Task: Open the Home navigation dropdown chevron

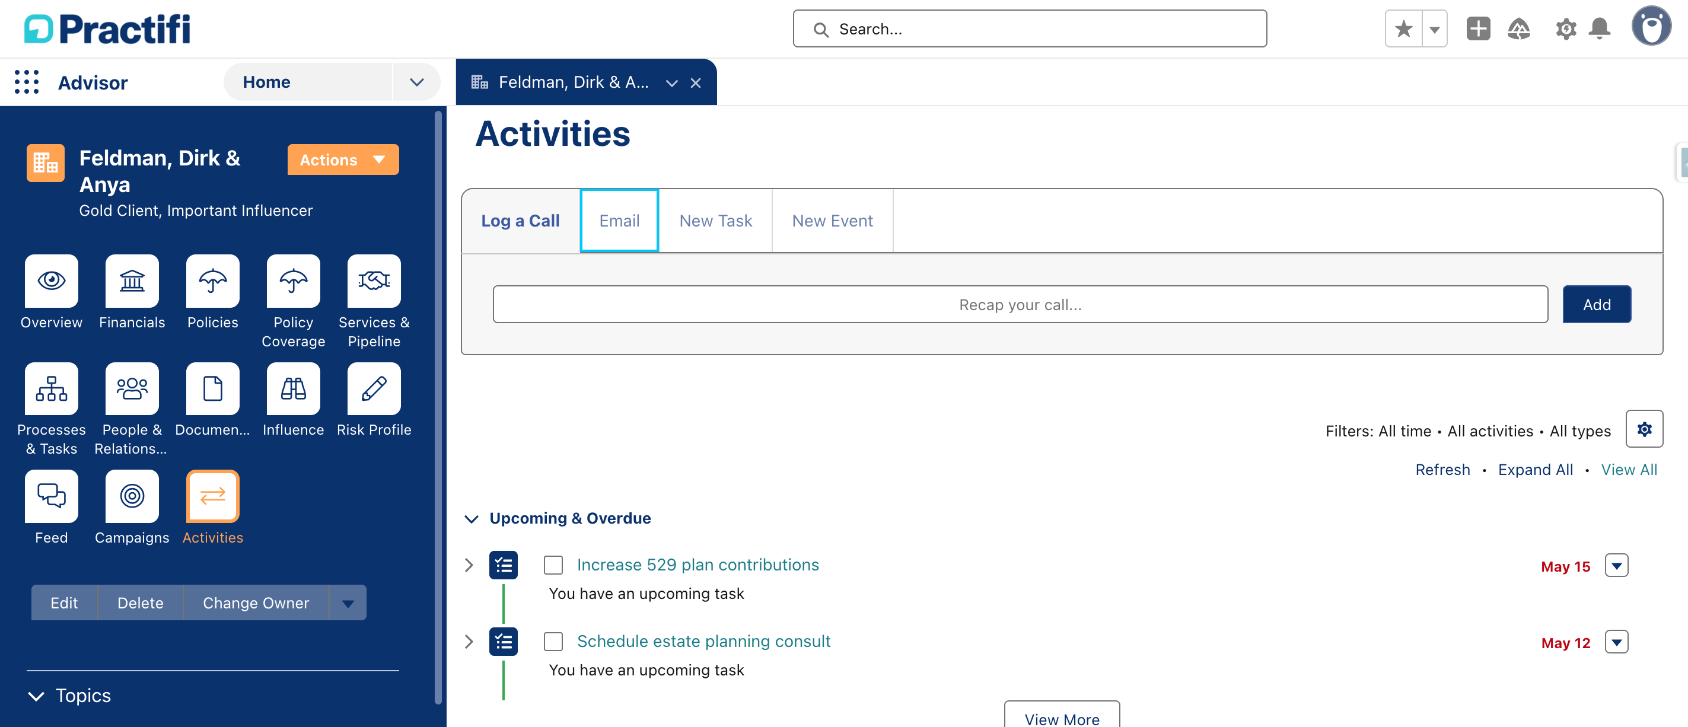Action: (x=416, y=82)
